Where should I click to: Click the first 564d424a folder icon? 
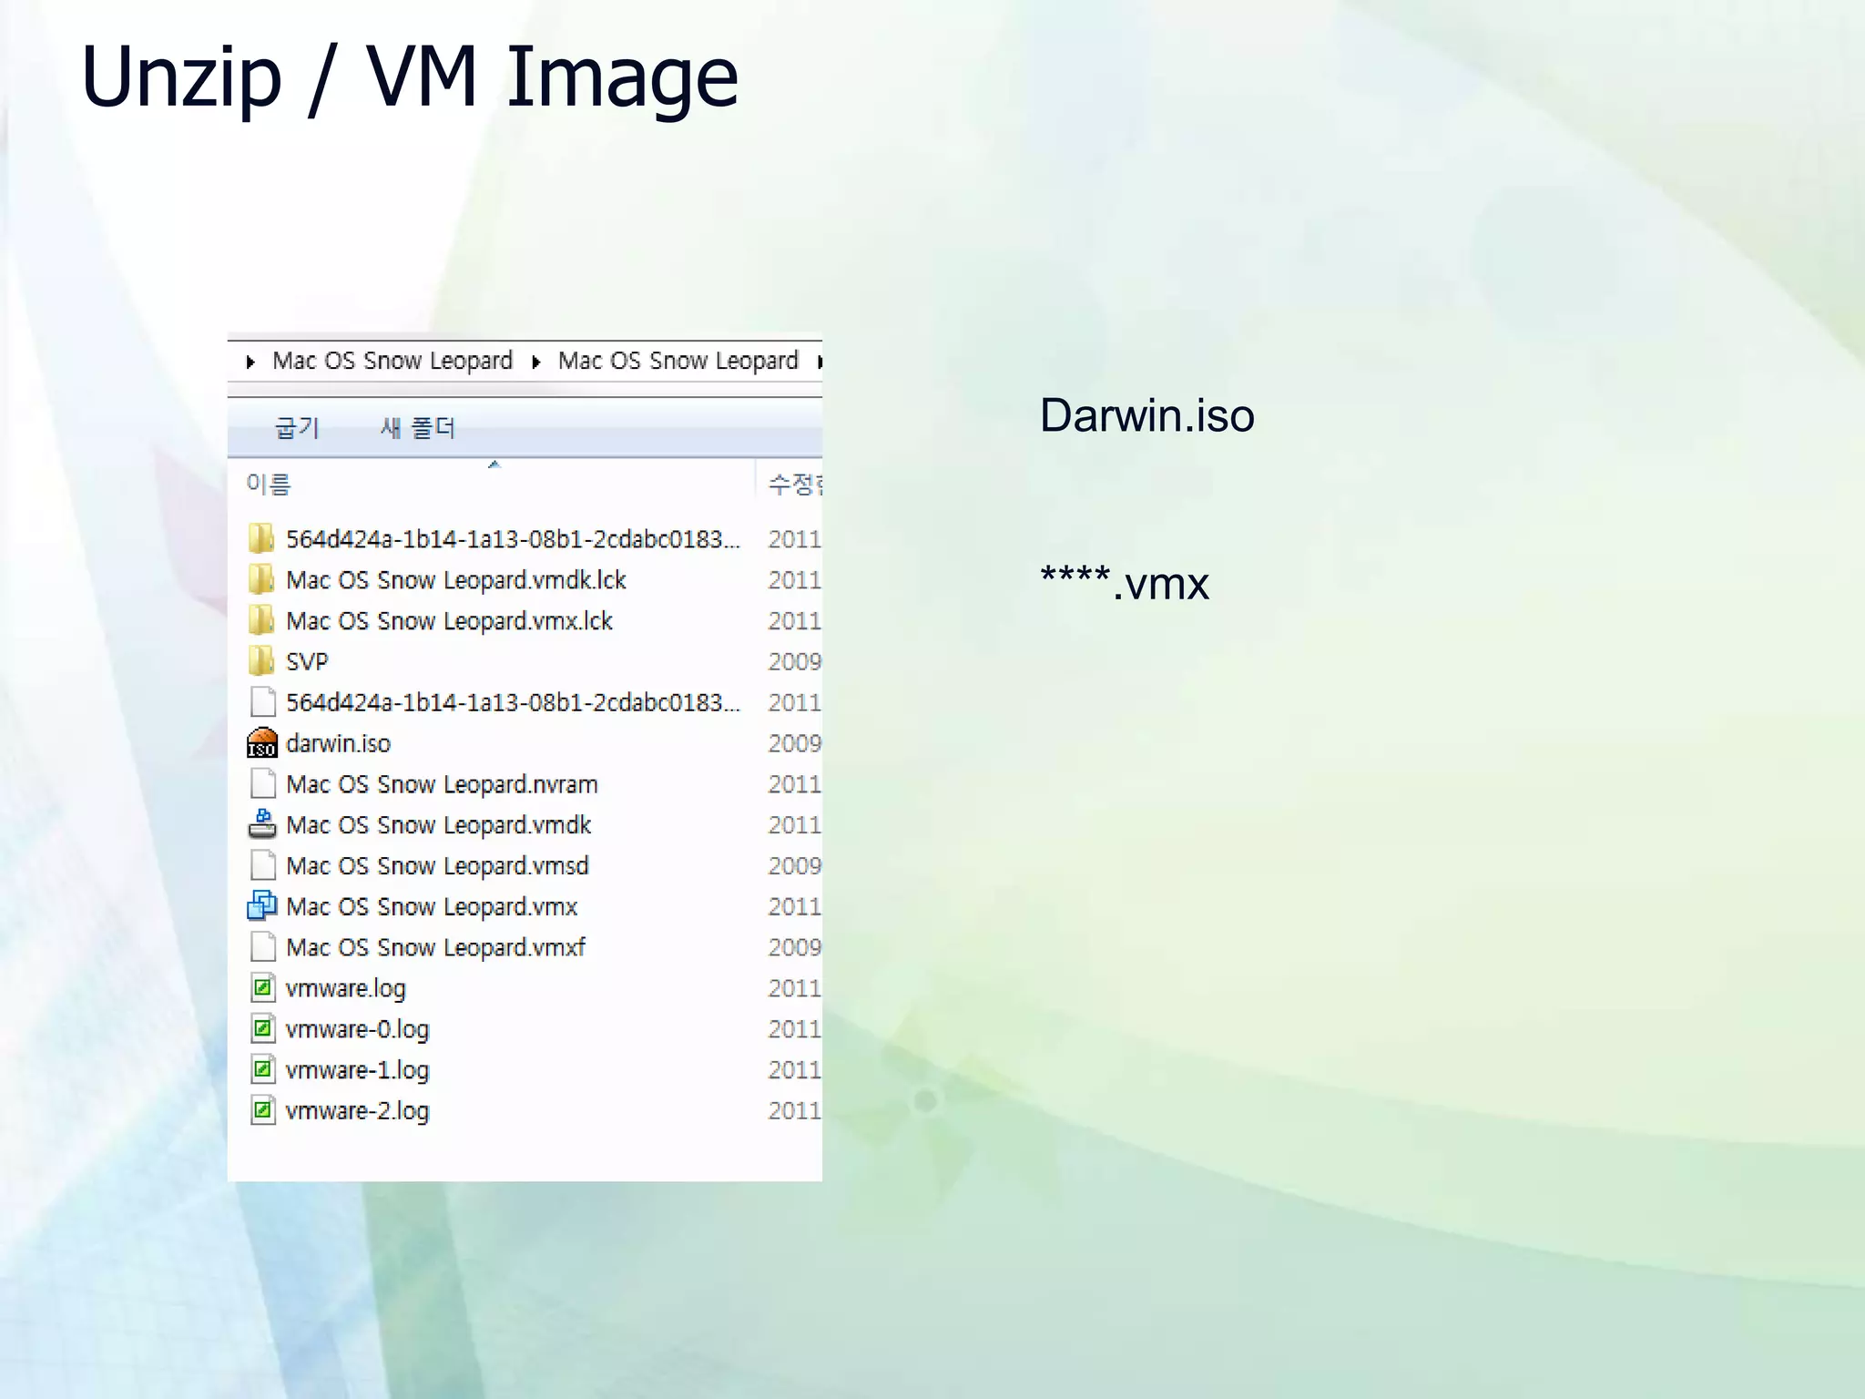(261, 538)
